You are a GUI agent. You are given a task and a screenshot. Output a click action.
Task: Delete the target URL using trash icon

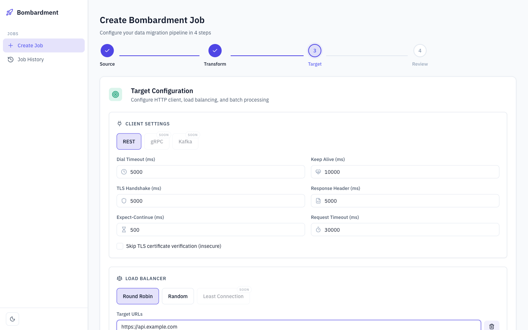[x=491, y=326]
